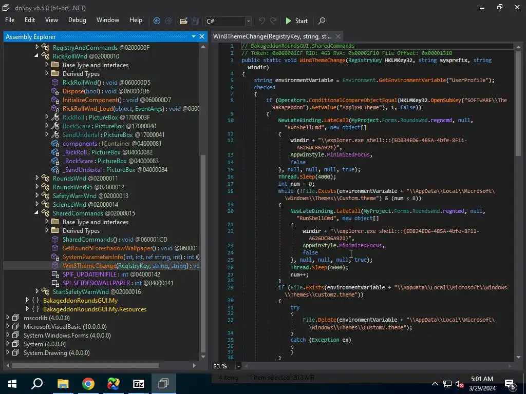Open the Help menu
526x394 pixels.
136,20
